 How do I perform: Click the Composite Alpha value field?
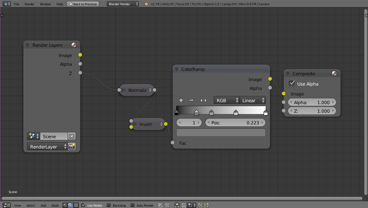312,102
